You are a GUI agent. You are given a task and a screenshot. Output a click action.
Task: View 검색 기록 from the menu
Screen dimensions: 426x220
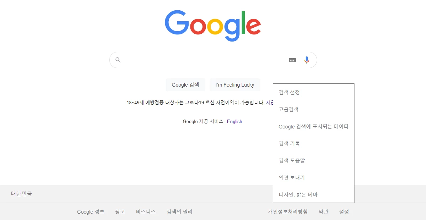point(289,143)
